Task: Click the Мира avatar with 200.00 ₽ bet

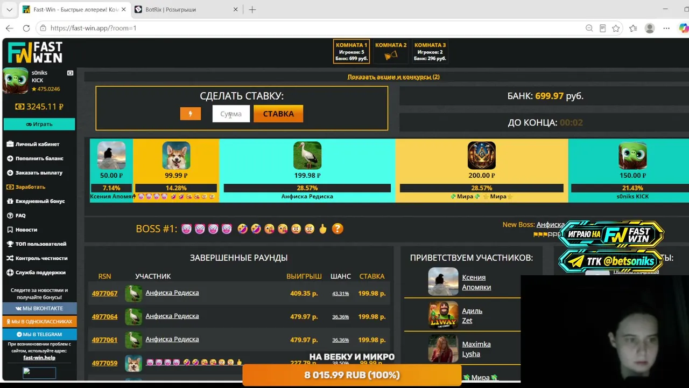Action: tap(481, 155)
